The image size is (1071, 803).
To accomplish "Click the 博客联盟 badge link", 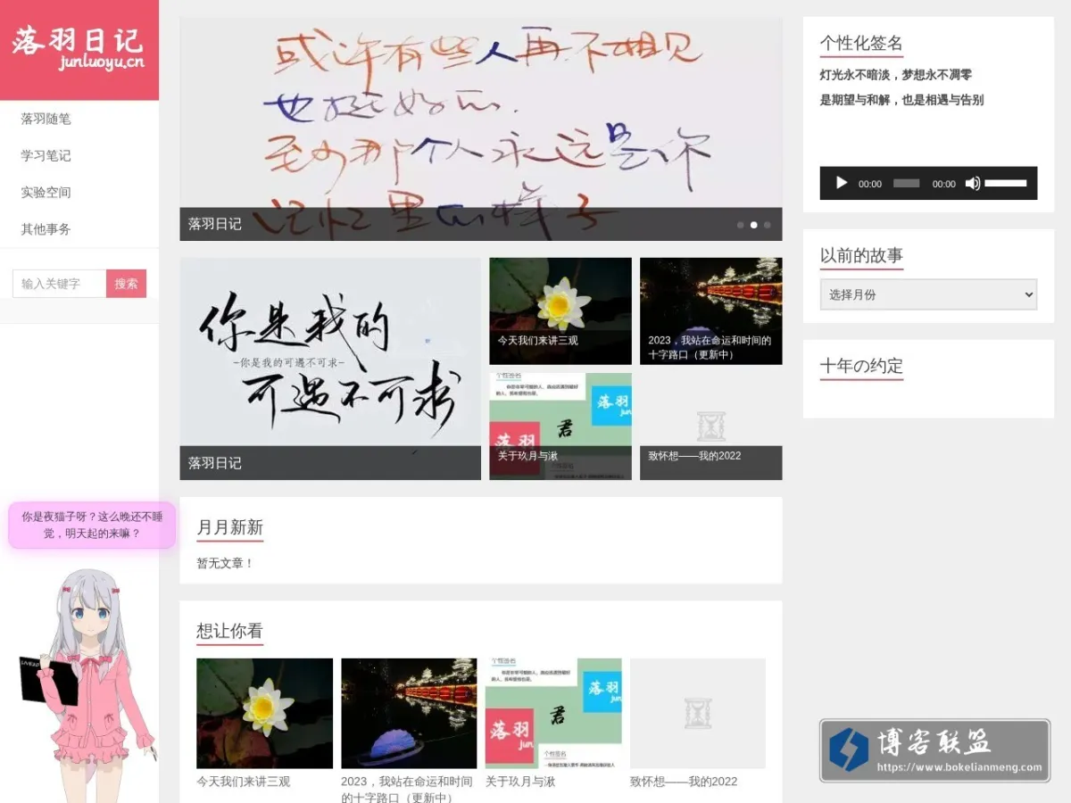I will pos(934,750).
